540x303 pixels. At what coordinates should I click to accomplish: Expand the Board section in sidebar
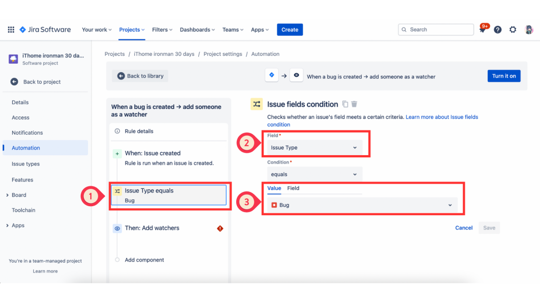tap(7, 195)
